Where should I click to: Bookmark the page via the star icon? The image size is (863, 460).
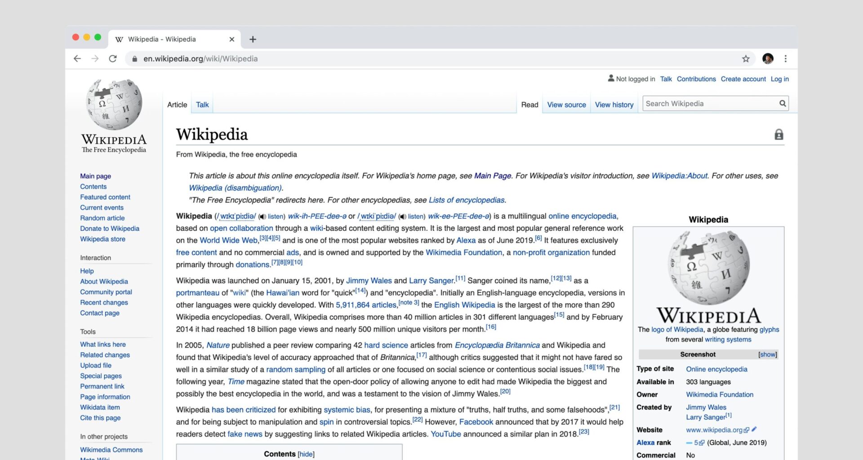click(746, 58)
